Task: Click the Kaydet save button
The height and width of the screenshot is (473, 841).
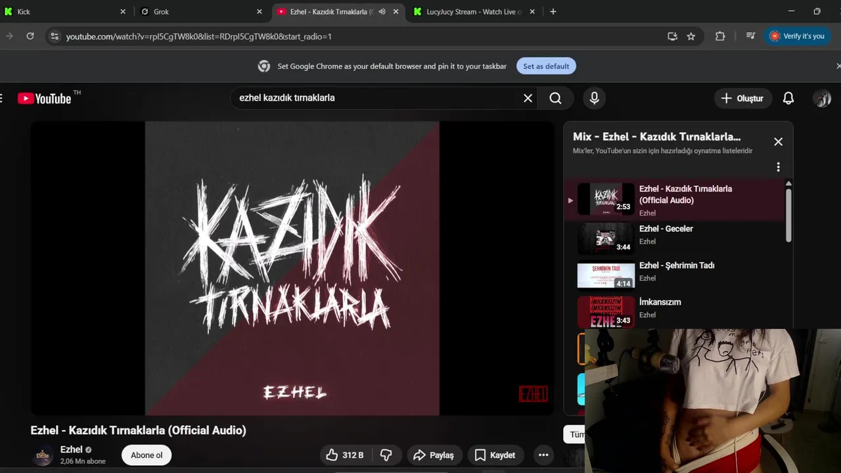Action: (495, 455)
